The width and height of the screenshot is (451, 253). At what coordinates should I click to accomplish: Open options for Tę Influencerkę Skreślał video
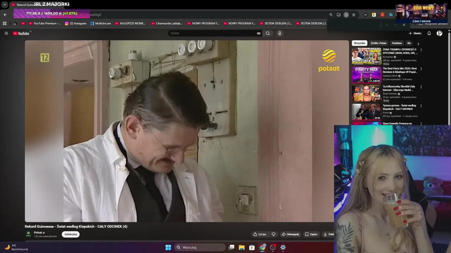[x=421, y=87]
